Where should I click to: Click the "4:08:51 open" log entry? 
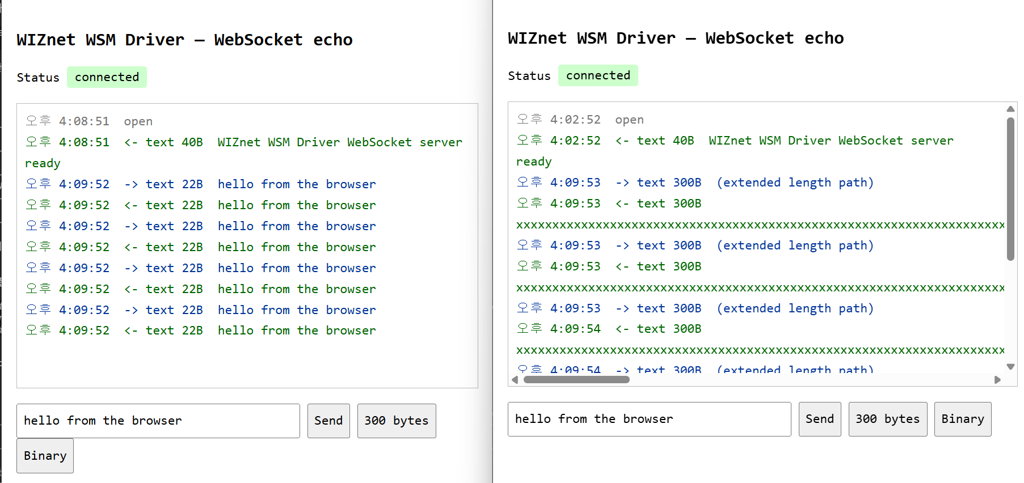click(89, 121)
